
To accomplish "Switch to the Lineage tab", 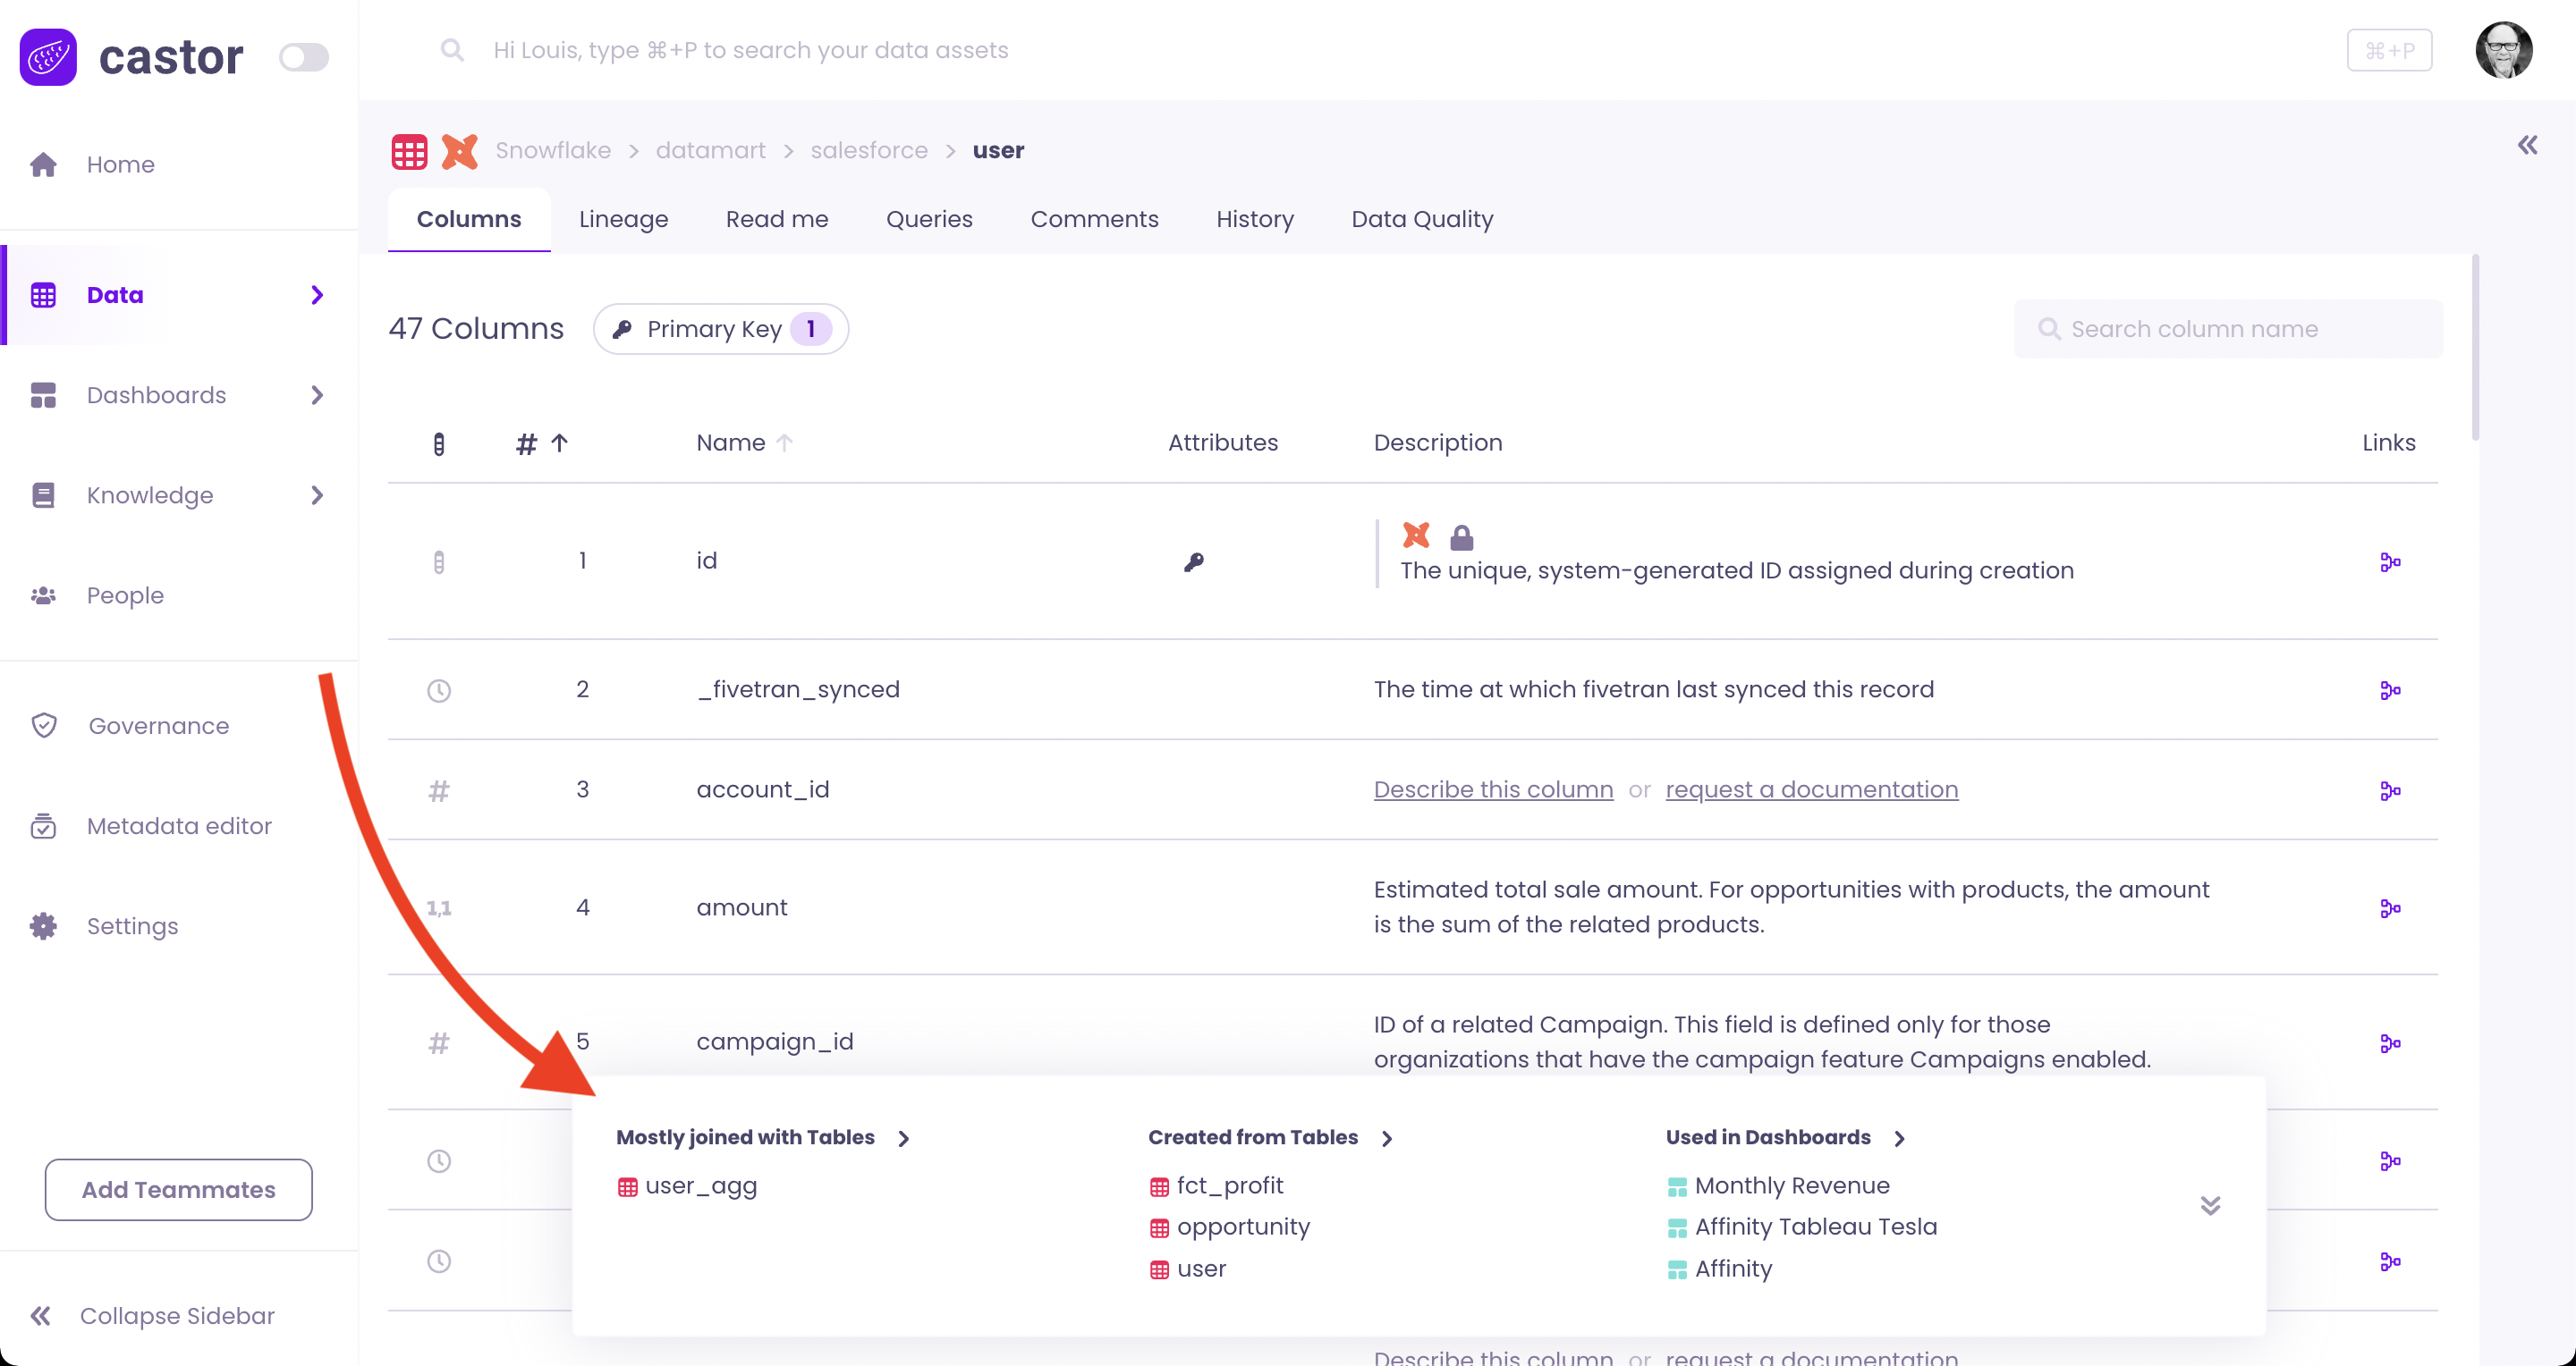I will (623, 219).
